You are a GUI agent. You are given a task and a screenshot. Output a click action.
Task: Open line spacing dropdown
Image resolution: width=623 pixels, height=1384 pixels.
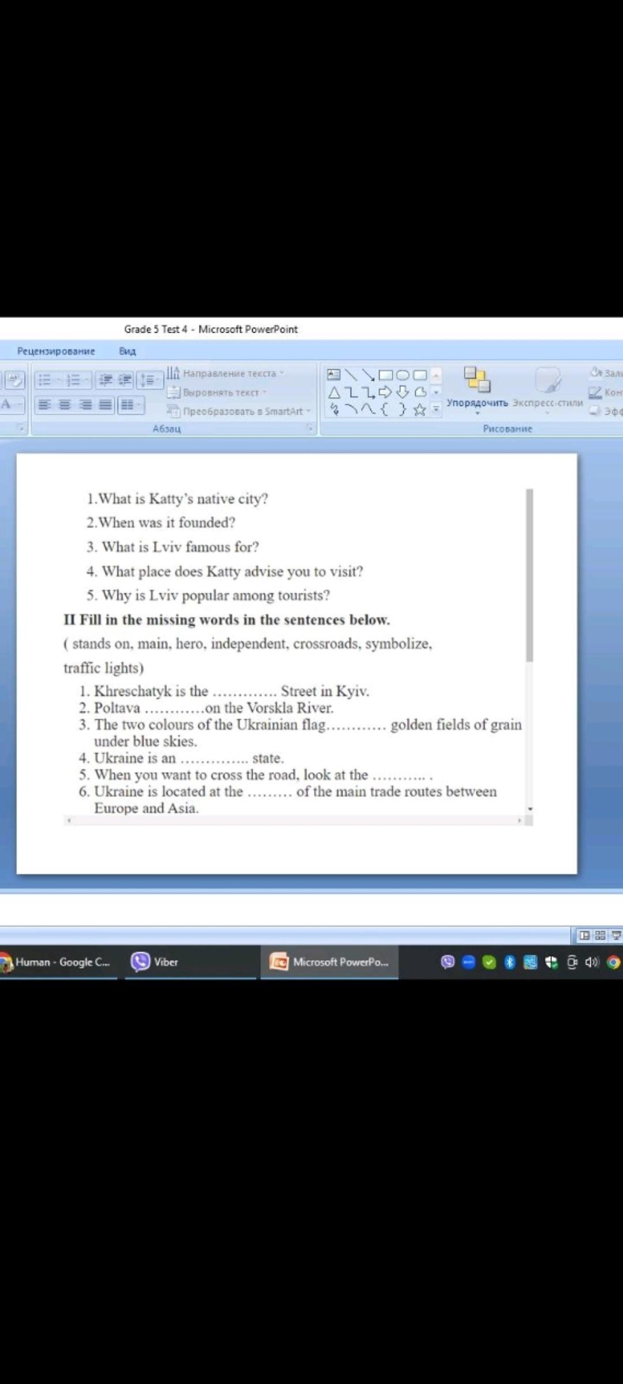click(149, 379)
